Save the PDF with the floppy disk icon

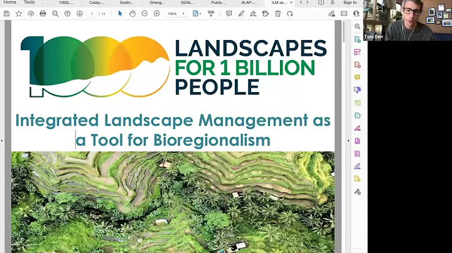7,14
